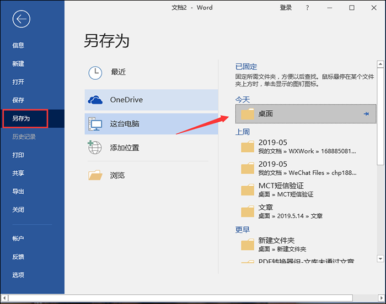Image resolution: width=386 pixels, height=304 pixels.
Task: Open the 文章 folder entry
Action: tap(305, 211)
